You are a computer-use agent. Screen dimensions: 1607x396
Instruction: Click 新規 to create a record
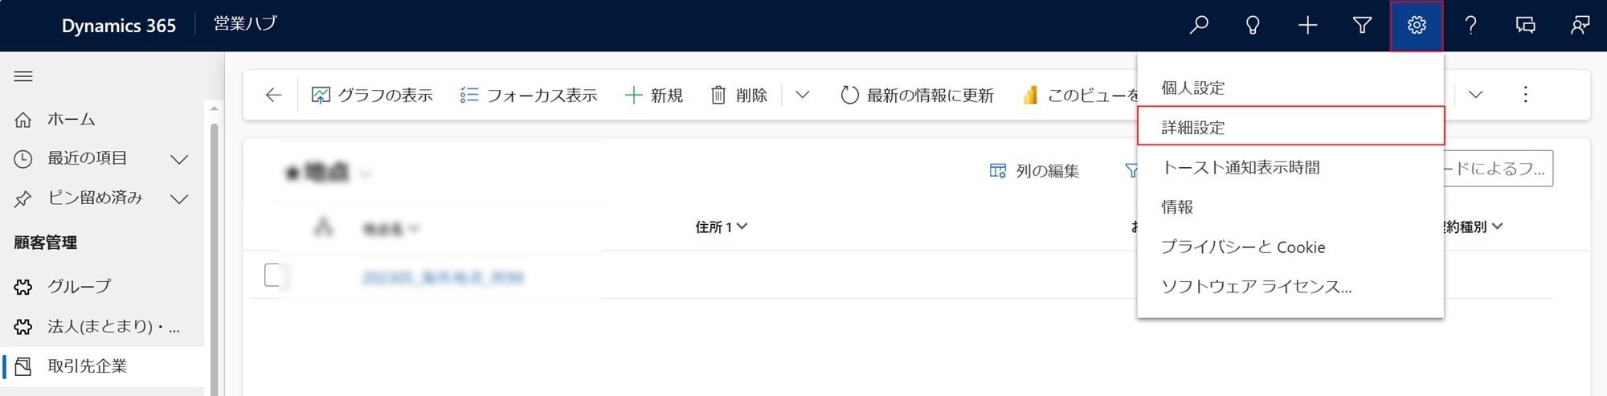(653, 95)
